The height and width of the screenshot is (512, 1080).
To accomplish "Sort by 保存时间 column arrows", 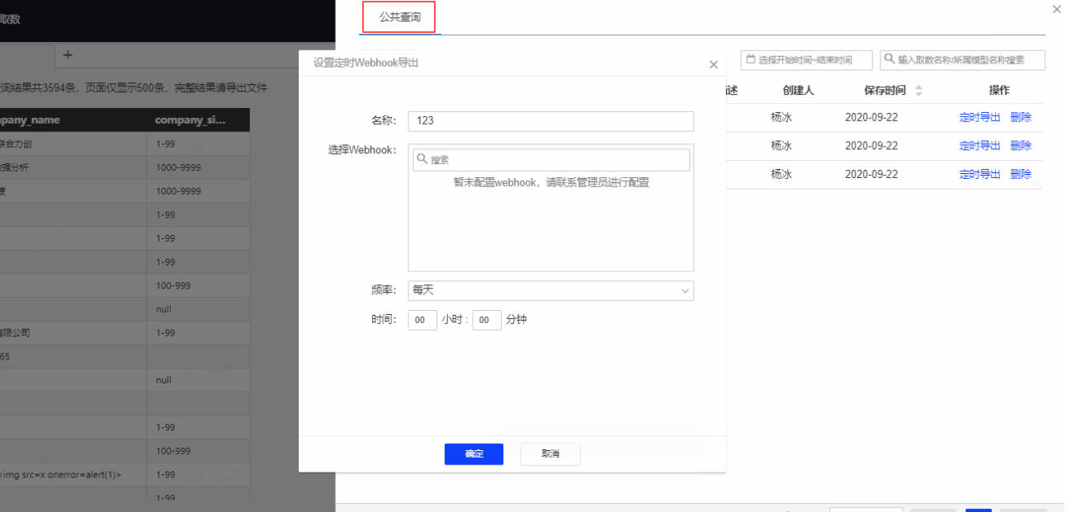I will tap(919, 91).
